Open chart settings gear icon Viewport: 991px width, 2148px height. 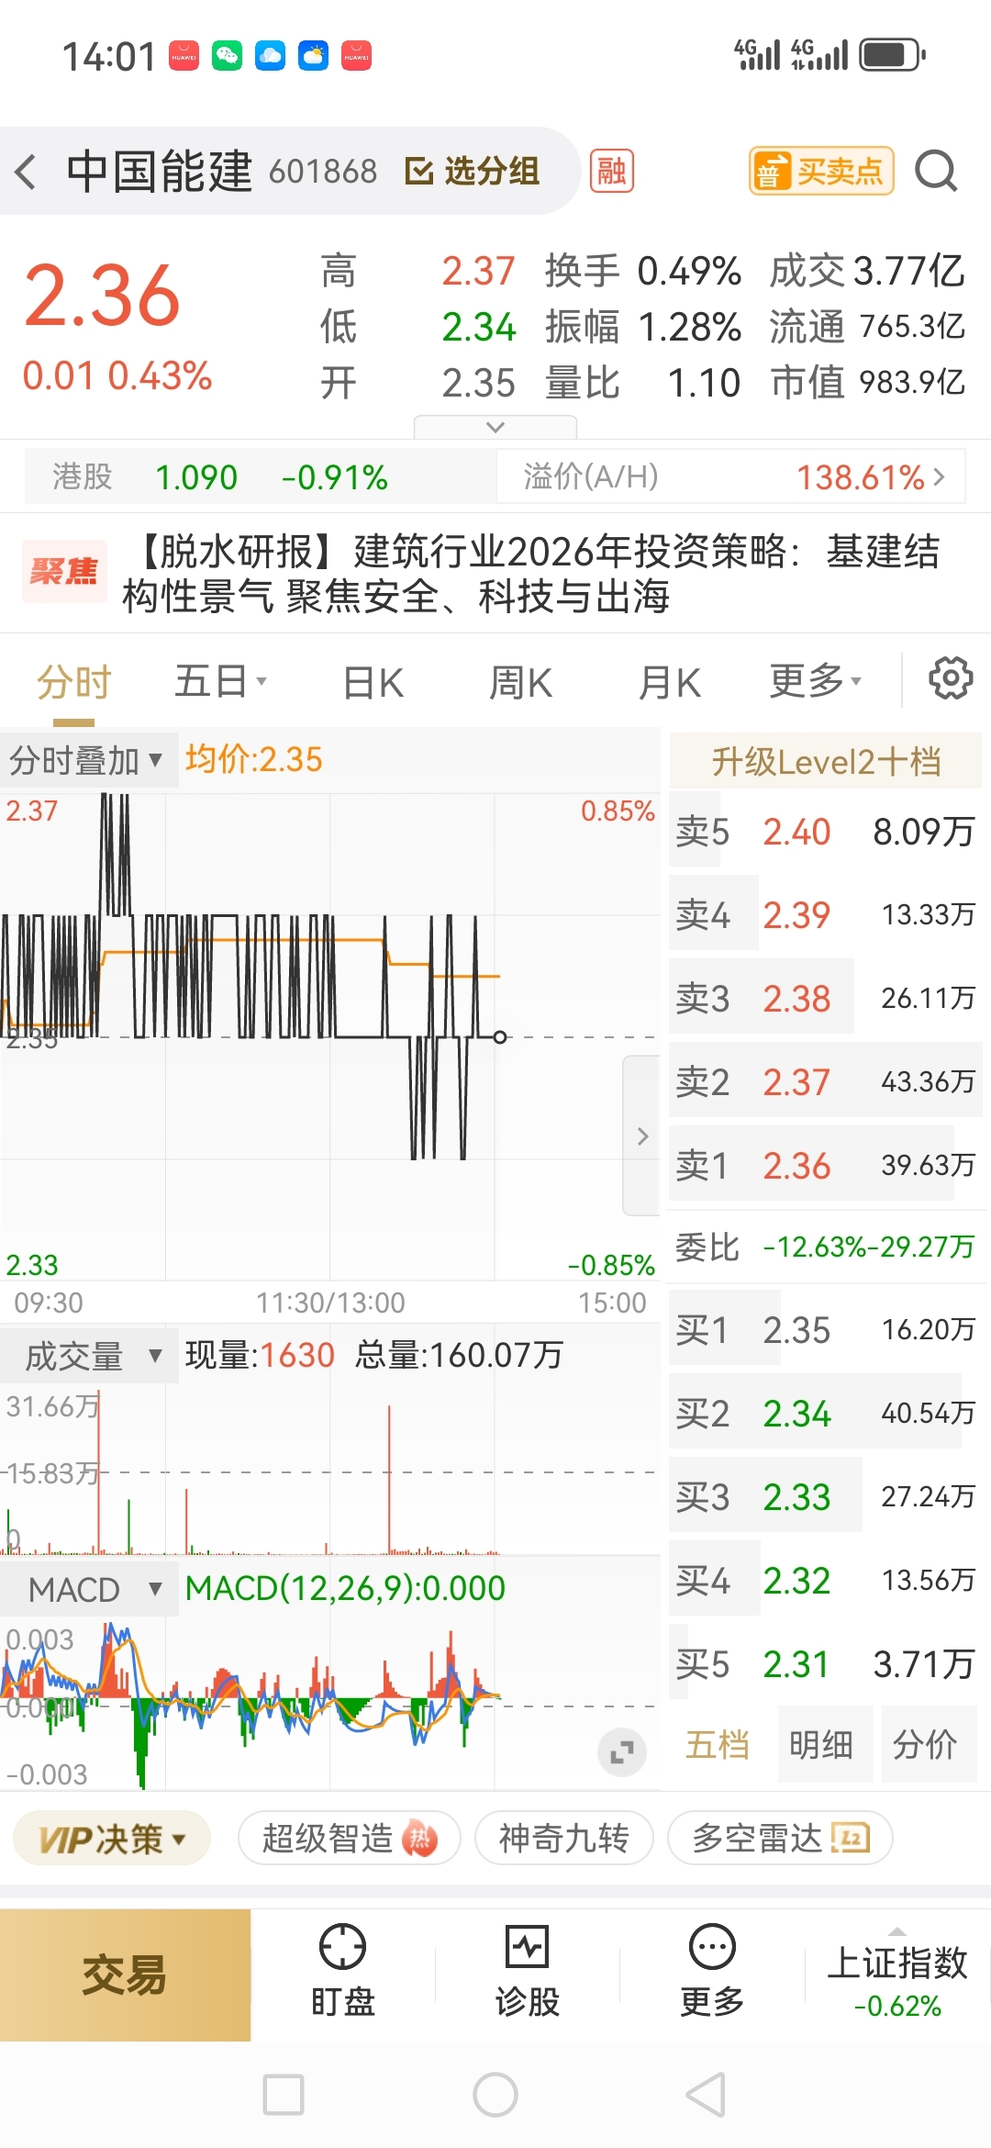click(x=951, y=679)
